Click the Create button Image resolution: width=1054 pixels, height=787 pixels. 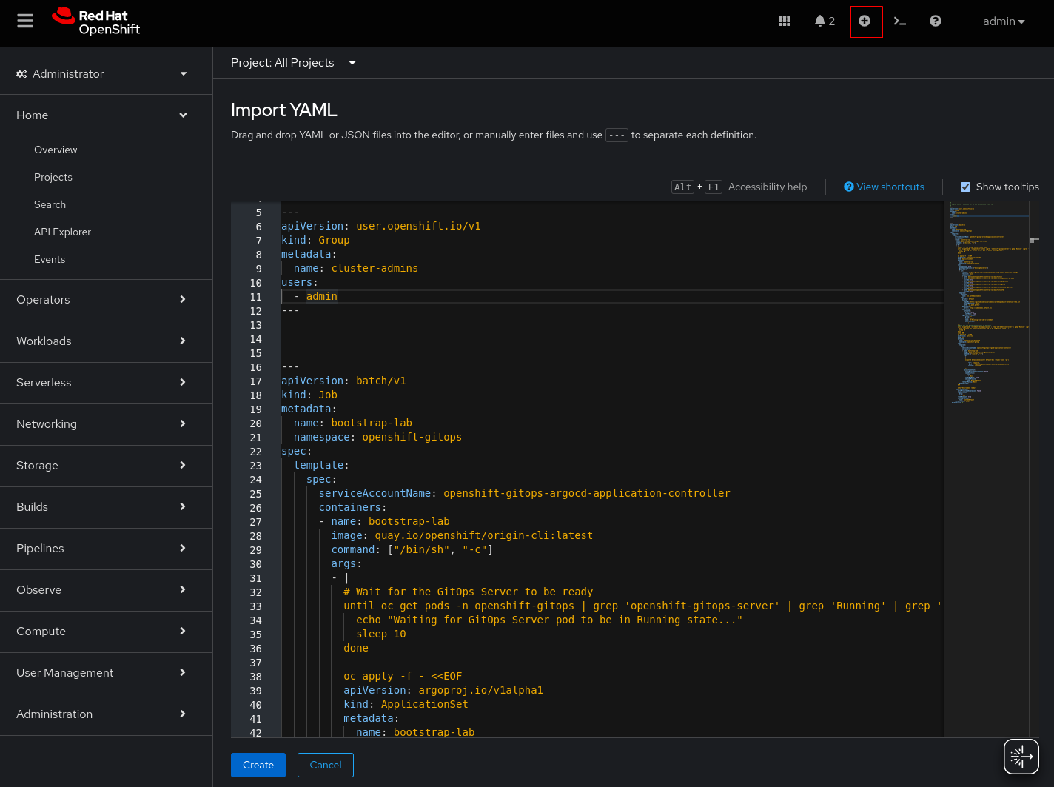pos(258,765)
